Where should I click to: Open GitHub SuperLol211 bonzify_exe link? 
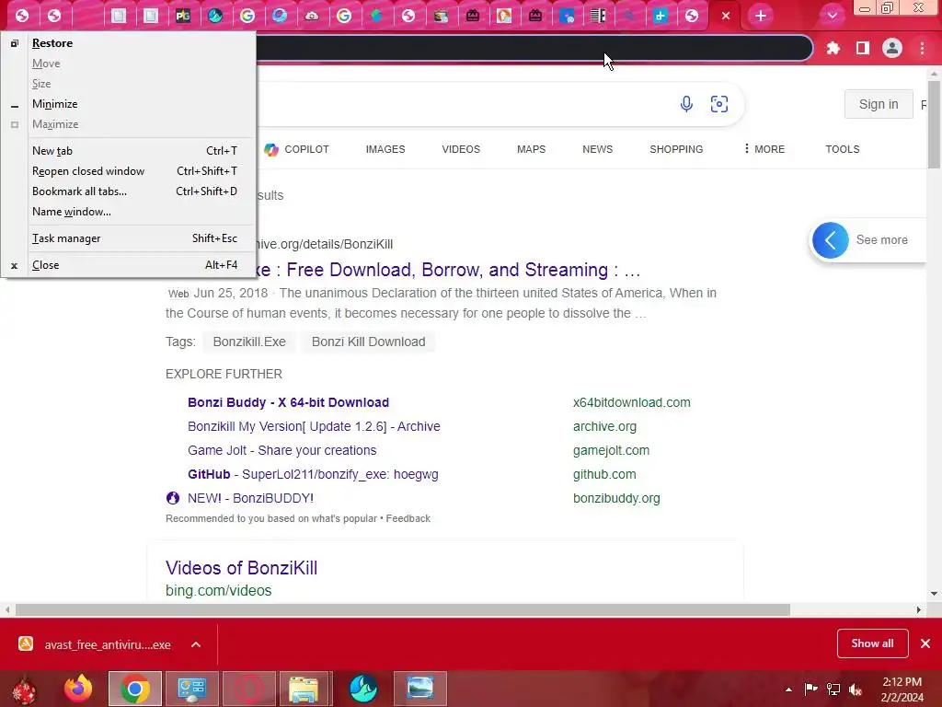coord(313,474)
